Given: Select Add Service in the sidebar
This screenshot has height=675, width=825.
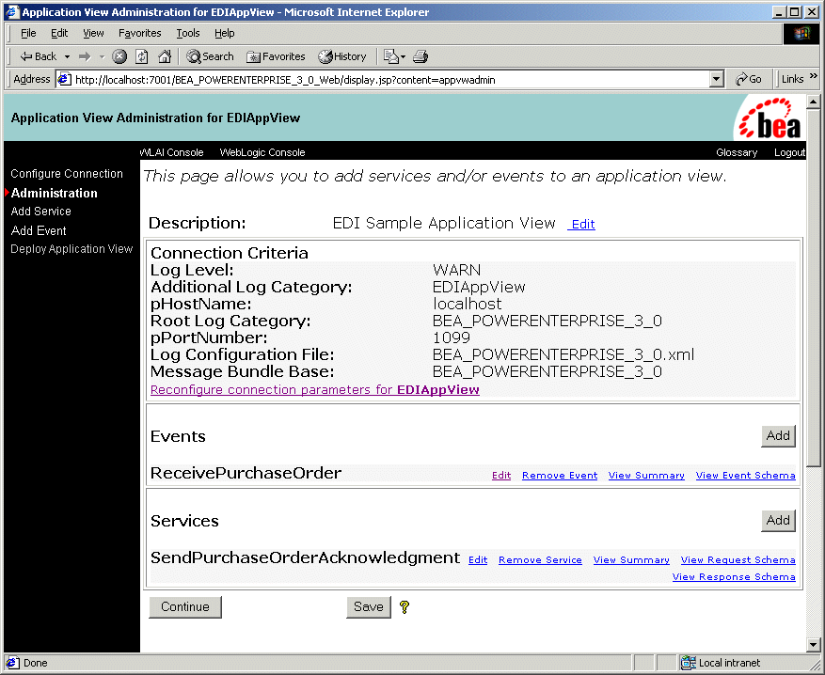Looking at the screenshot, I should pyautogui.click(x=41, y=212).
